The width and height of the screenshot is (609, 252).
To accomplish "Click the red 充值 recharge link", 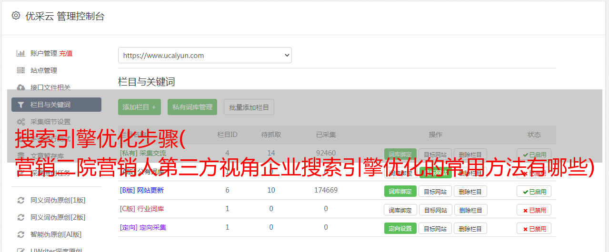I will tap(66, 53).
